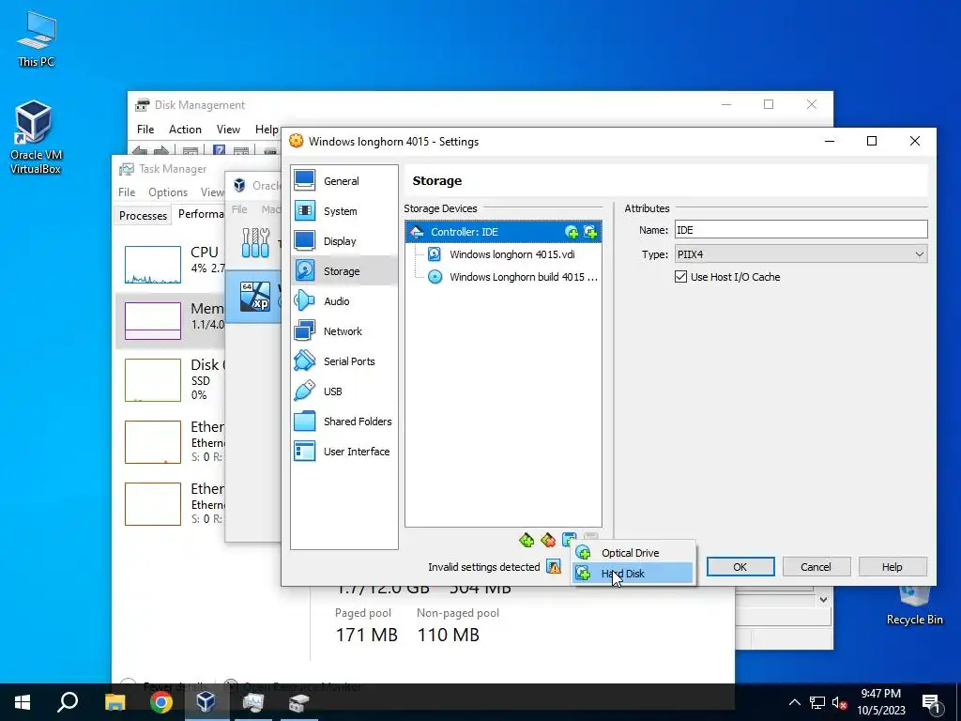
Task: Open the System settings category
Action: [x=343, y=211]
